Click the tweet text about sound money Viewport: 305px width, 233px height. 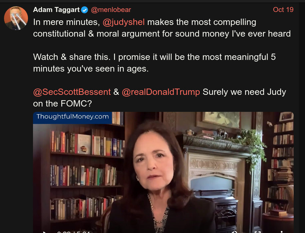162,28
